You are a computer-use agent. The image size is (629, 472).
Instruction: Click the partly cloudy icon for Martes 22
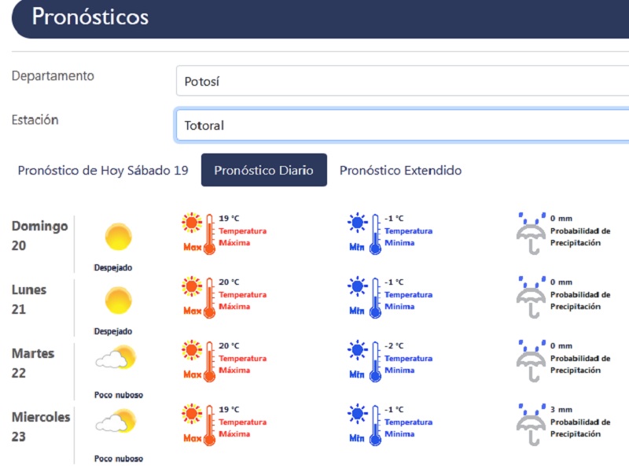[x=115, y=358]
